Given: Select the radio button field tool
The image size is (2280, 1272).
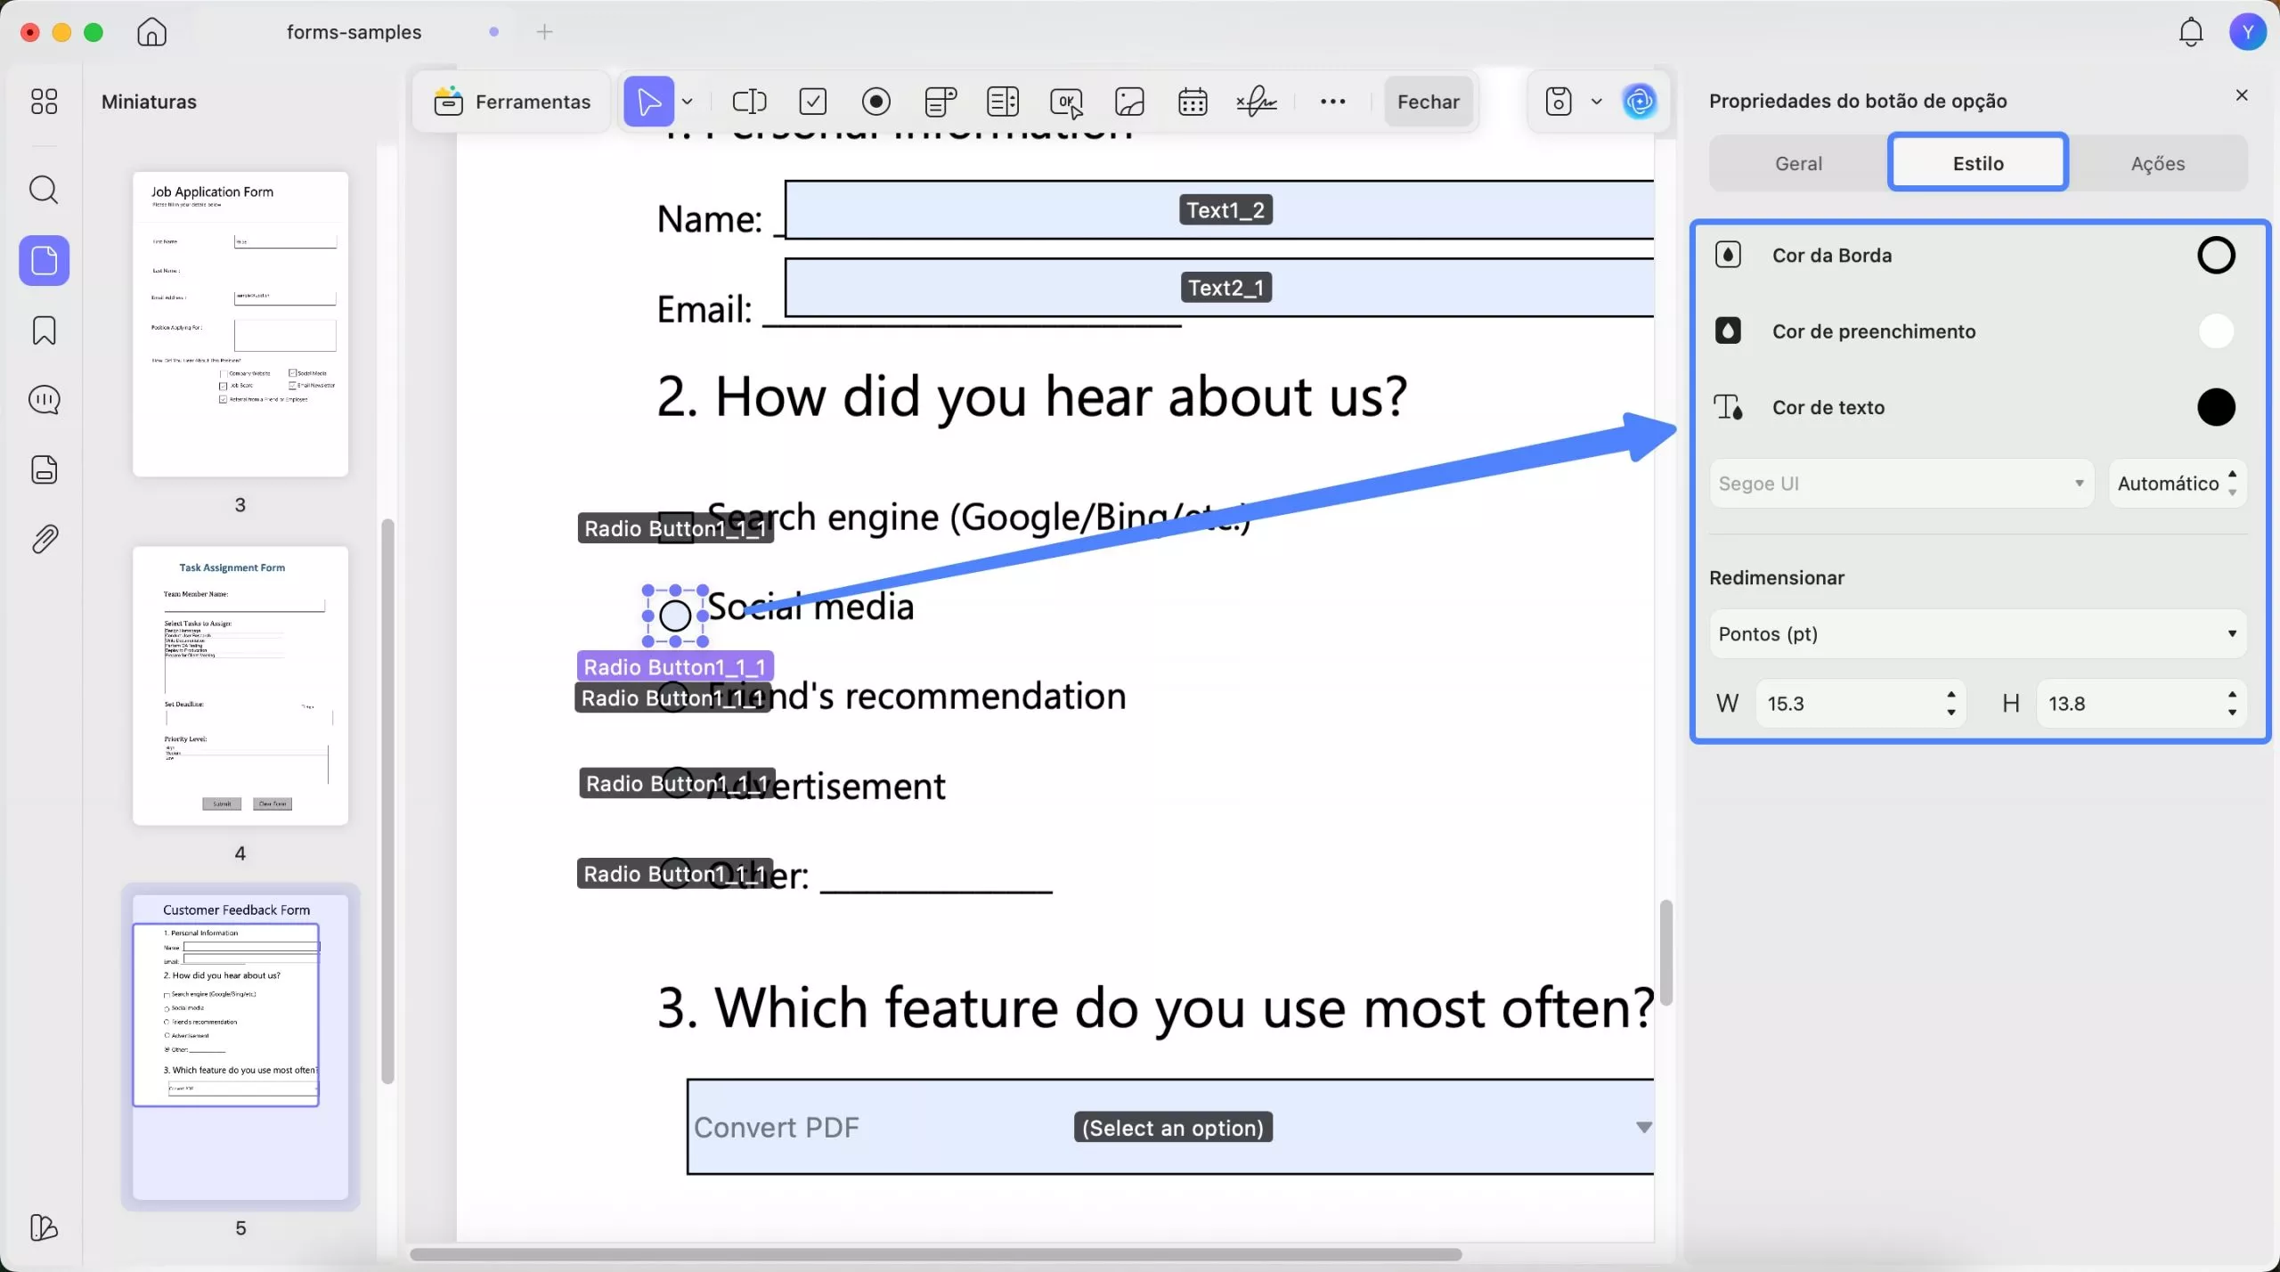Looking at the screenshot, I should click(876, 102).
